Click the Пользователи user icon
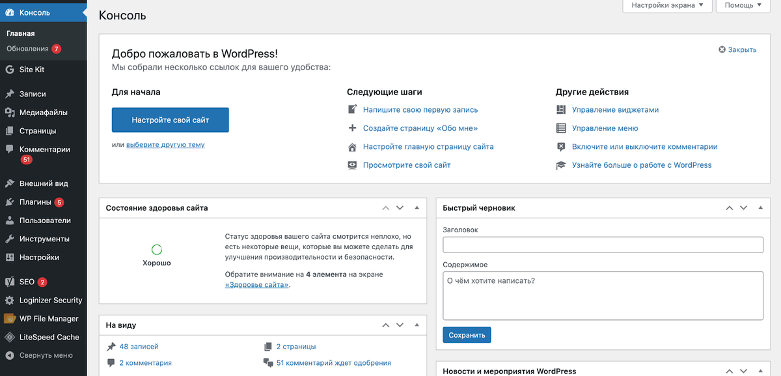This screenshot has width=781, height=376. [x=10, y=221]
